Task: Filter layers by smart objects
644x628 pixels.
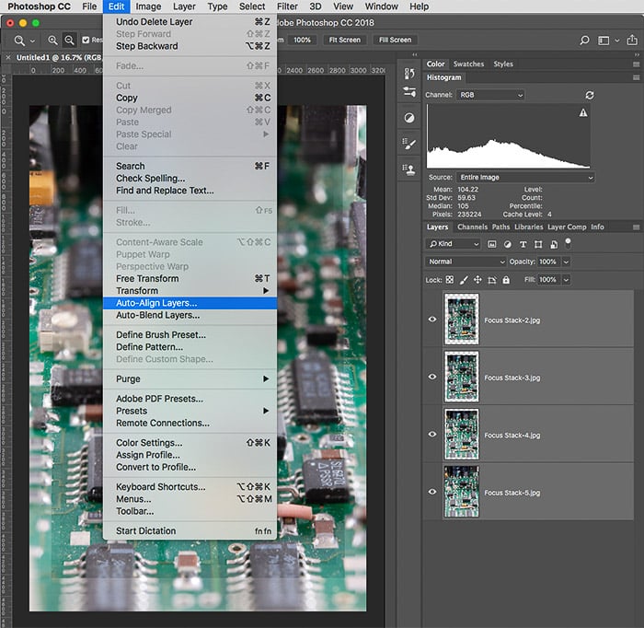Action: click(x=554, y=244)
